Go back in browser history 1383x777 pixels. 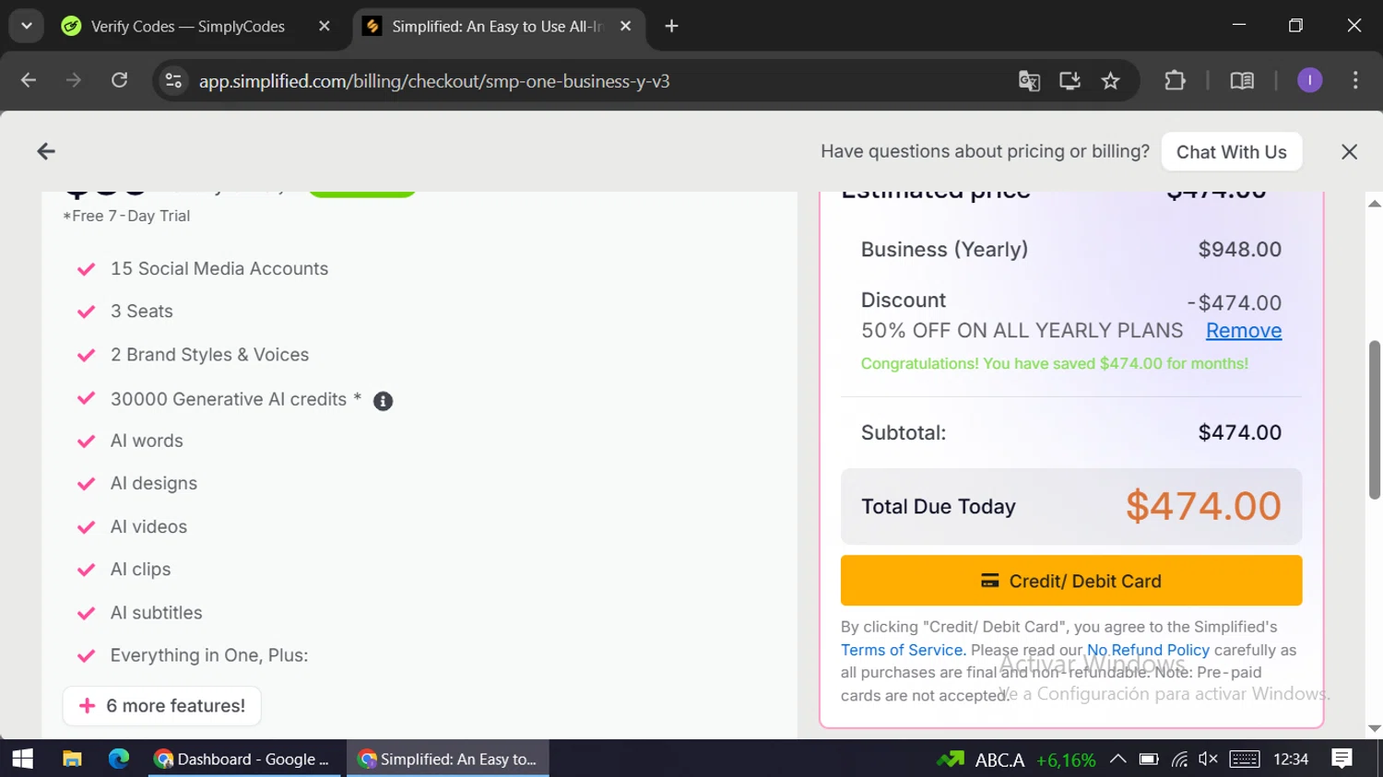pyautogui.click(x=29, y=81)
